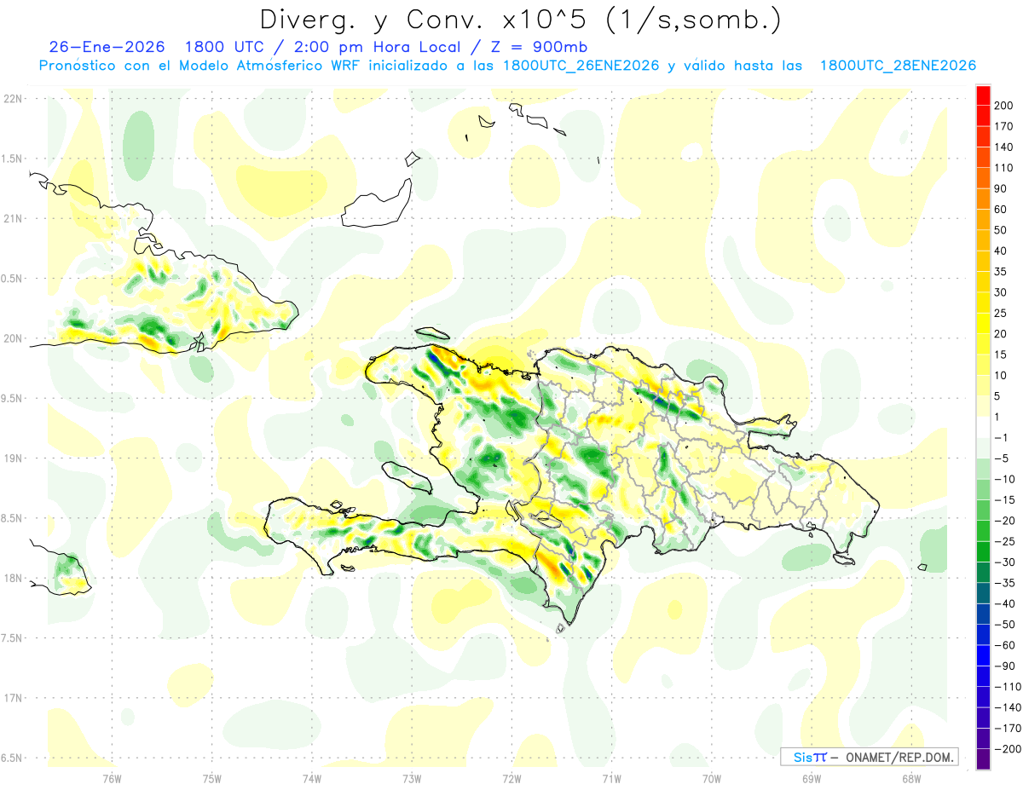Click the colorbar value '-140'
This screenshot has width=1023, height=790.
pos(1007,707)
